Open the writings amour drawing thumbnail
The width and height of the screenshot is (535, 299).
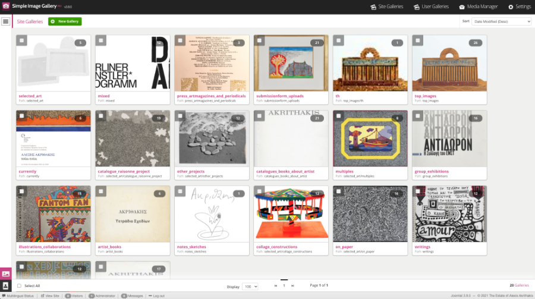(449, 214)
